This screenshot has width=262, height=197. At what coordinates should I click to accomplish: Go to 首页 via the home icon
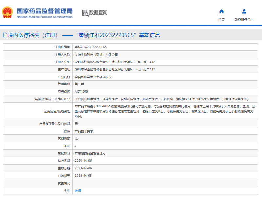(221, 11)
